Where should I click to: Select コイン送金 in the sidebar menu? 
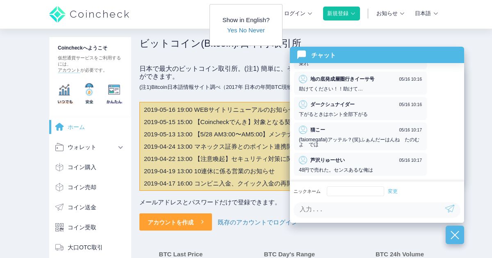click(x=90, y=207)
